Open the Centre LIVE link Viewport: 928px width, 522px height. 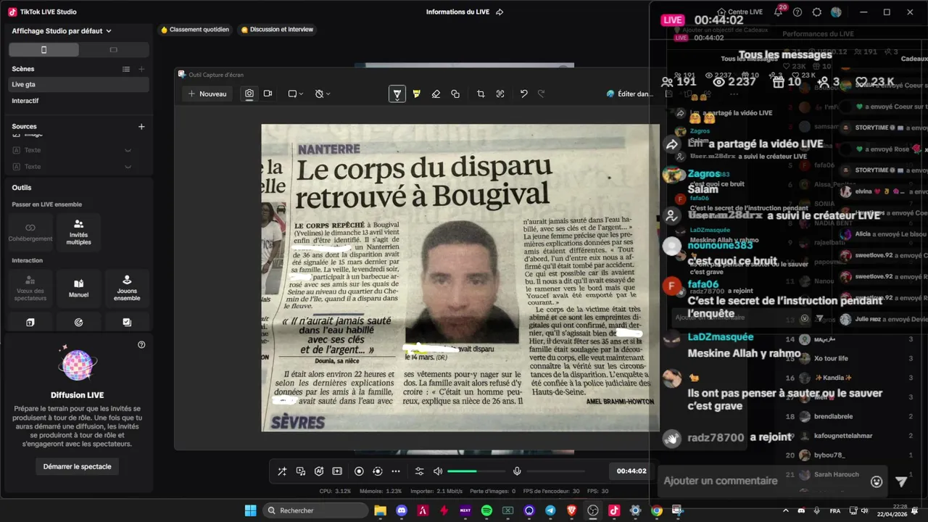(x=739, y=12)
